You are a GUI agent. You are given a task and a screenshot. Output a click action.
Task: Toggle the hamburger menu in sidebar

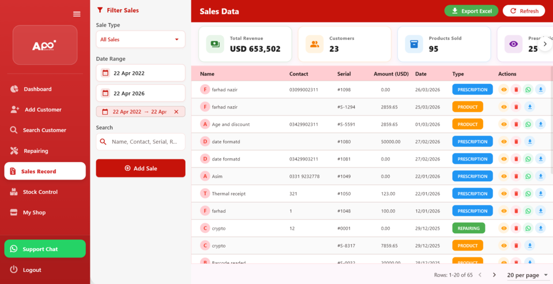(x=77, y=14)
